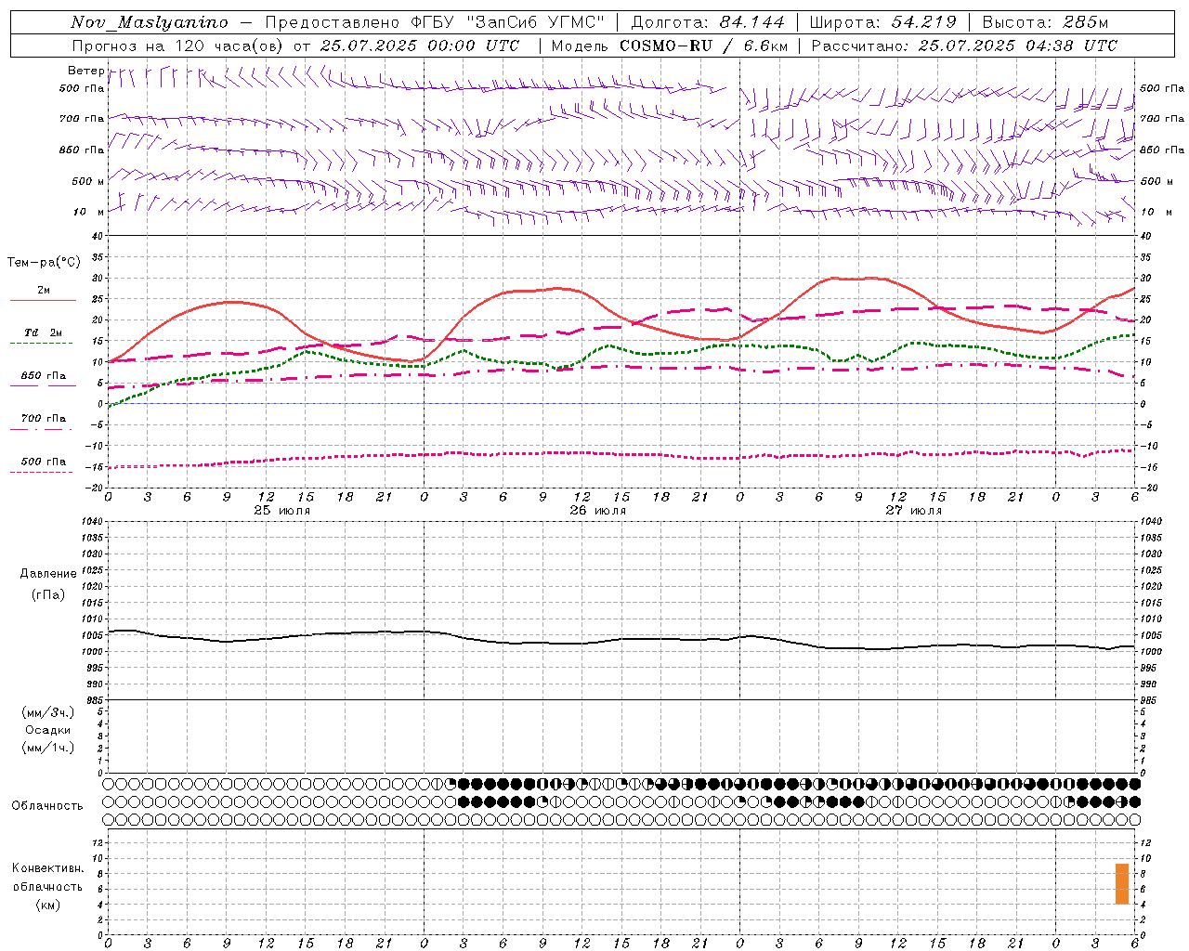Click the Долгота: 84.144 value
This screenshot has height=951, width=1189.
click(x=707, y=23)
